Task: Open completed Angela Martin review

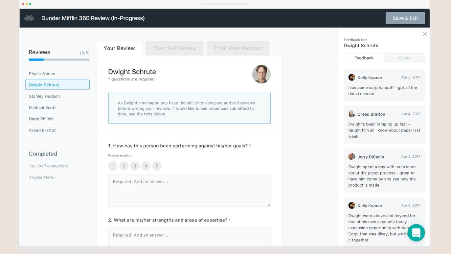Action: click(x=42, y=177)
